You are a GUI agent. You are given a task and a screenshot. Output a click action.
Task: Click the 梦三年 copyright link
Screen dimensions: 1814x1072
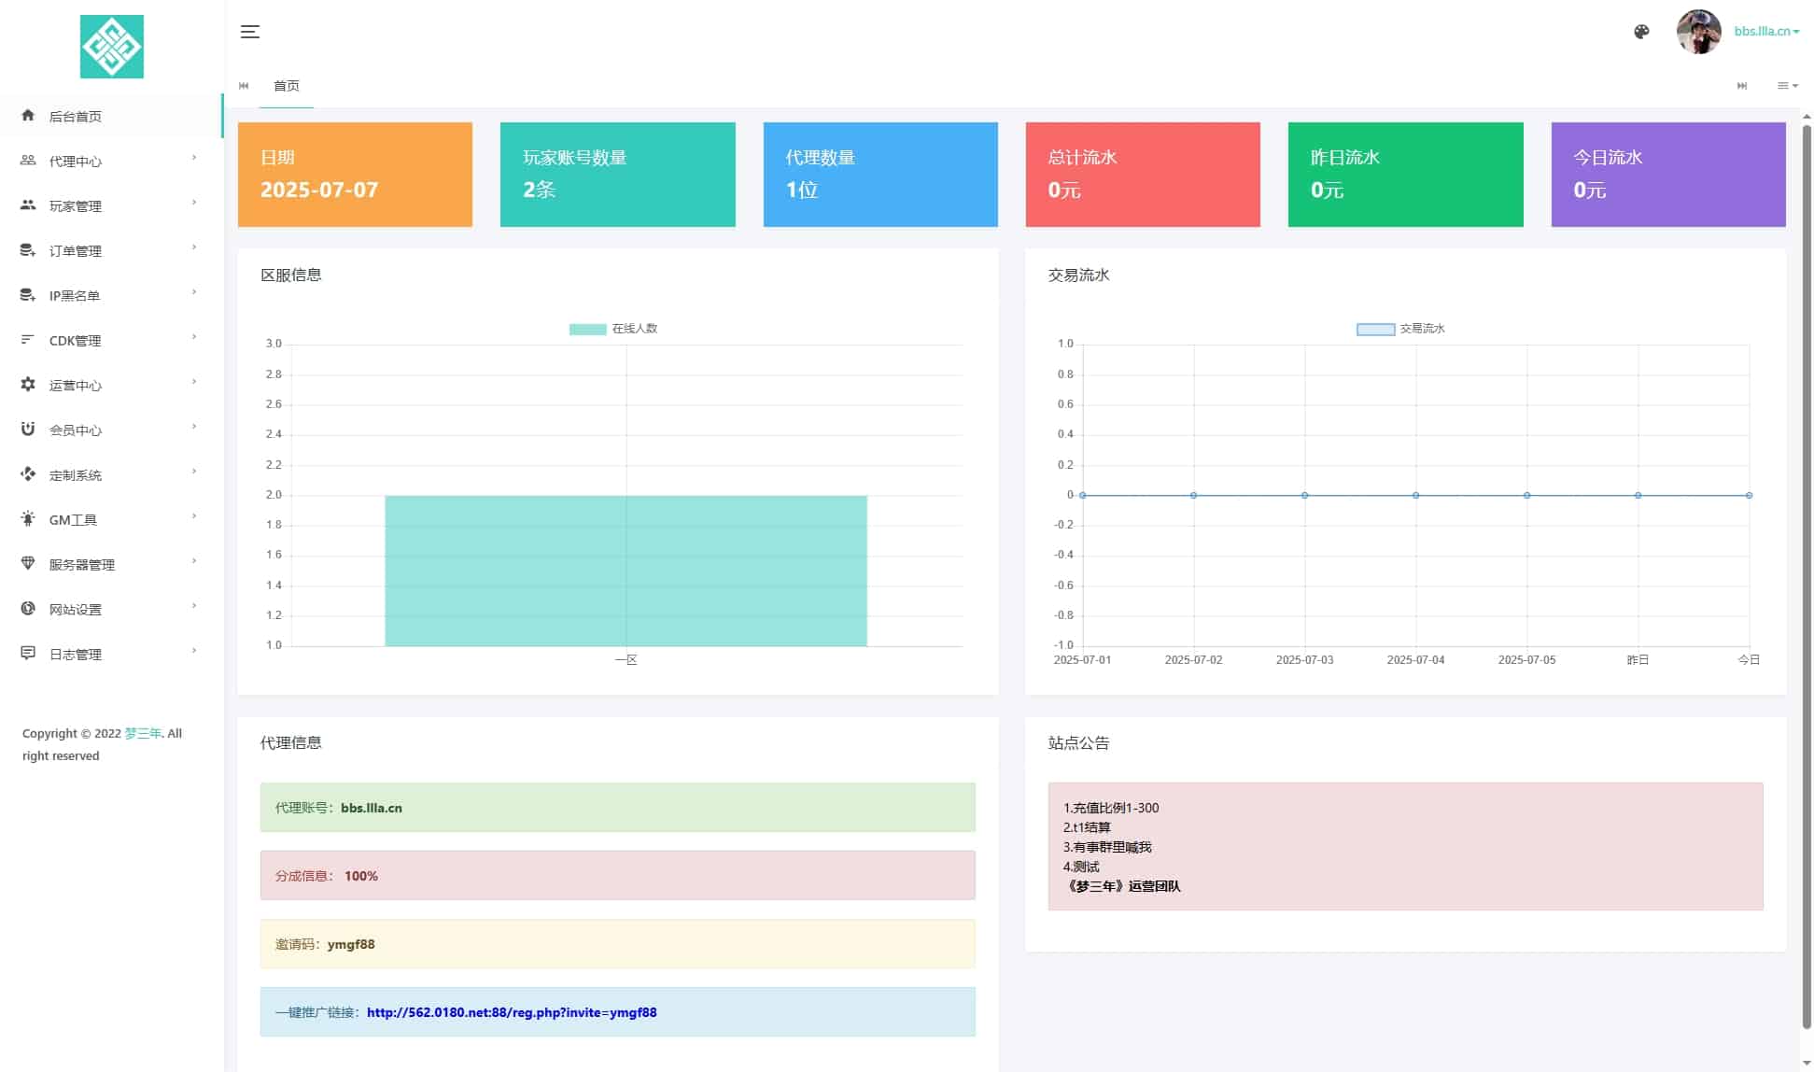[143, 734]
